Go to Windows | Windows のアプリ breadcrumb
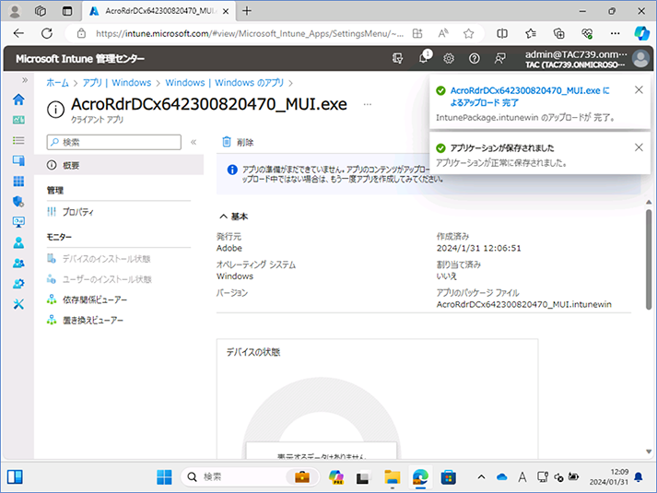The height and width of the screenshot is (493, 657). click(x=224, y=83)
